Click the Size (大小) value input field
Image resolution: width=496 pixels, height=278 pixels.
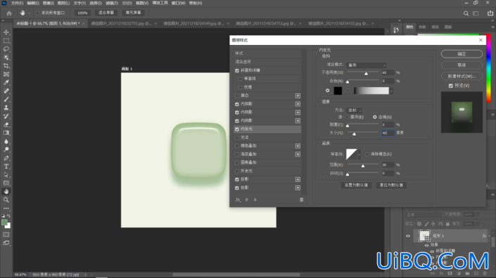click(388, 133)
